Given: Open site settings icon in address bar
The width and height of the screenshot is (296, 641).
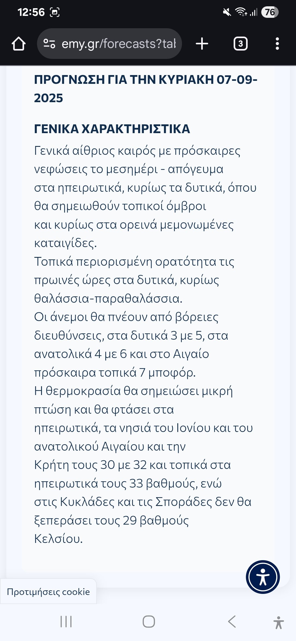Looking at the screenshot, I should click(50, 44).
